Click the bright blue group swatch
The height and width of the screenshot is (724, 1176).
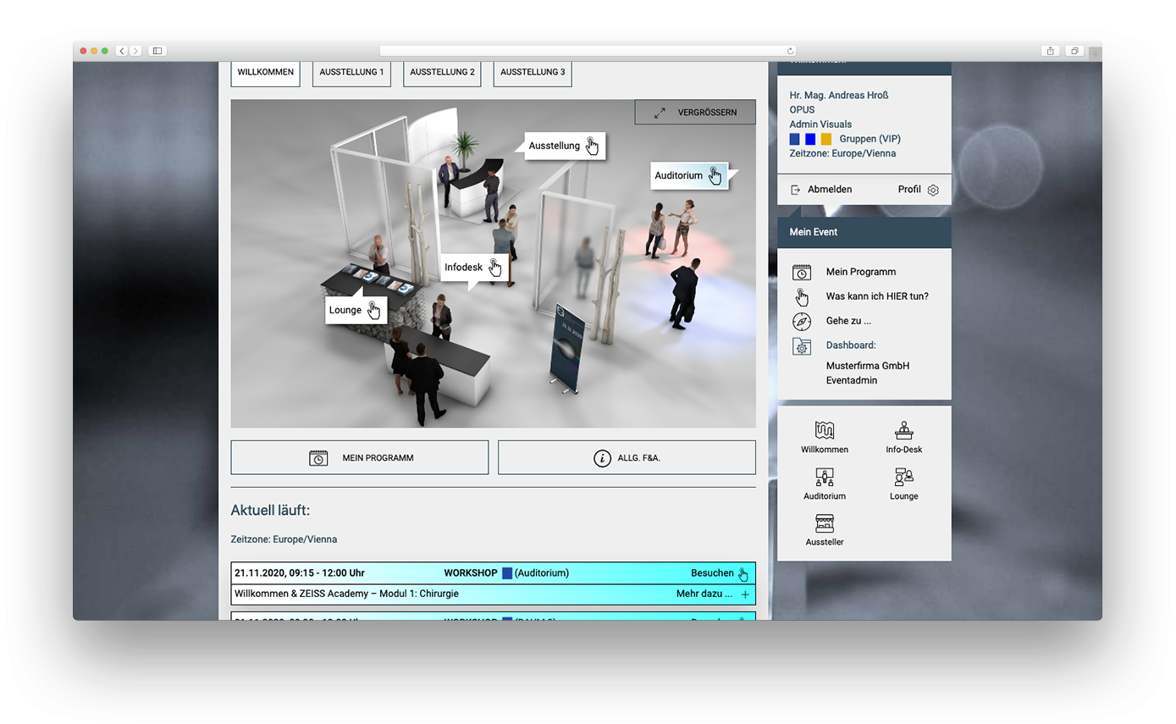click(810, 139)
